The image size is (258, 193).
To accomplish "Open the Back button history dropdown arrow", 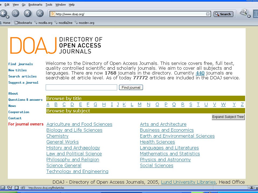I will [8, 17].
